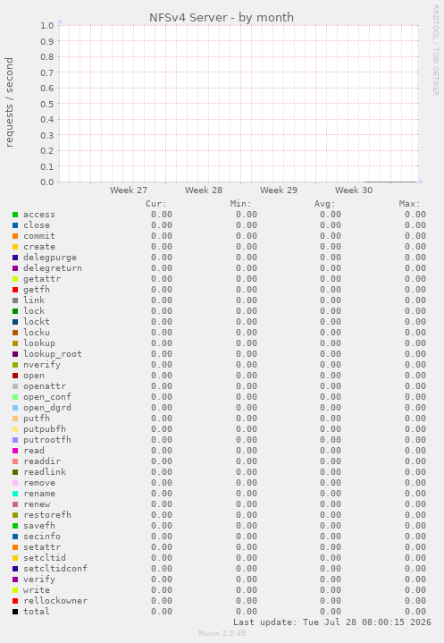Click the Last update timestamp text
This screenshot has width=444, height=643.
pyautogui.click(x=332, y=622)
